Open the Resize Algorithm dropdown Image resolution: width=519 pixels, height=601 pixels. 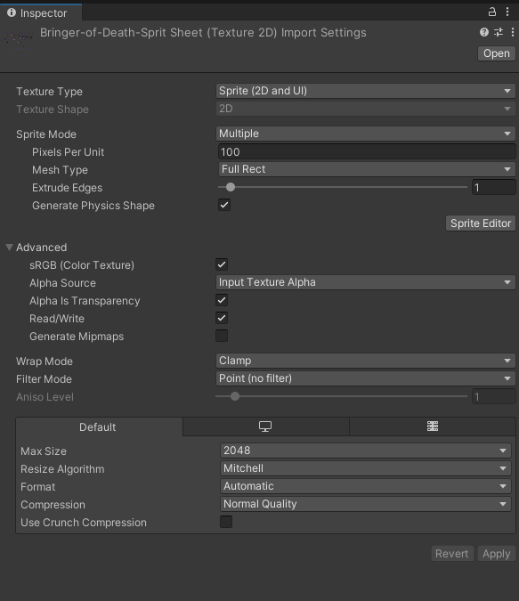tap(366, 468)
